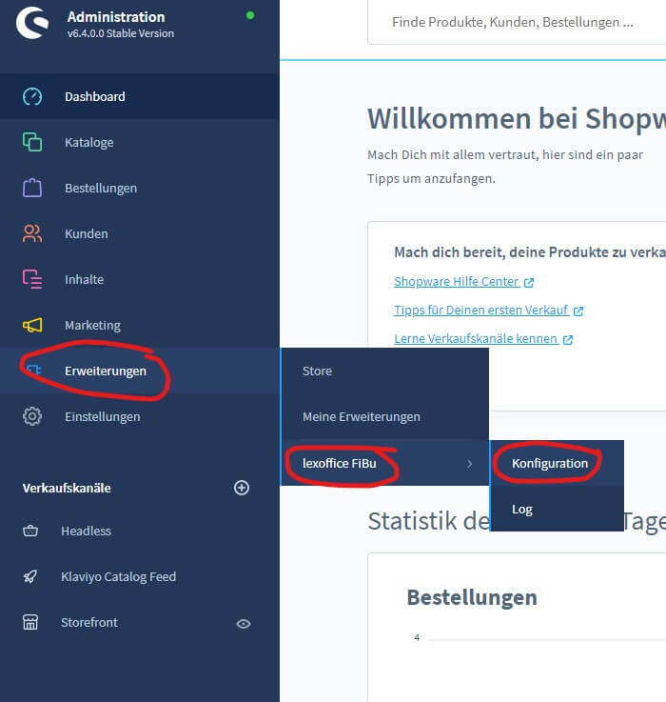Click the Kataloge icon
The width and height of the screenshot is (666, 702).
click(32, 142)
